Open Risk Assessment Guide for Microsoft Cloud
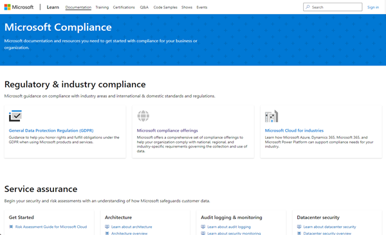 click(x=51, y=227)
